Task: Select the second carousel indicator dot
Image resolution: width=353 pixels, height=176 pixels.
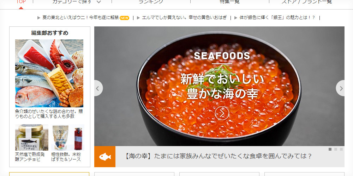Action: [x=336, y=149]
